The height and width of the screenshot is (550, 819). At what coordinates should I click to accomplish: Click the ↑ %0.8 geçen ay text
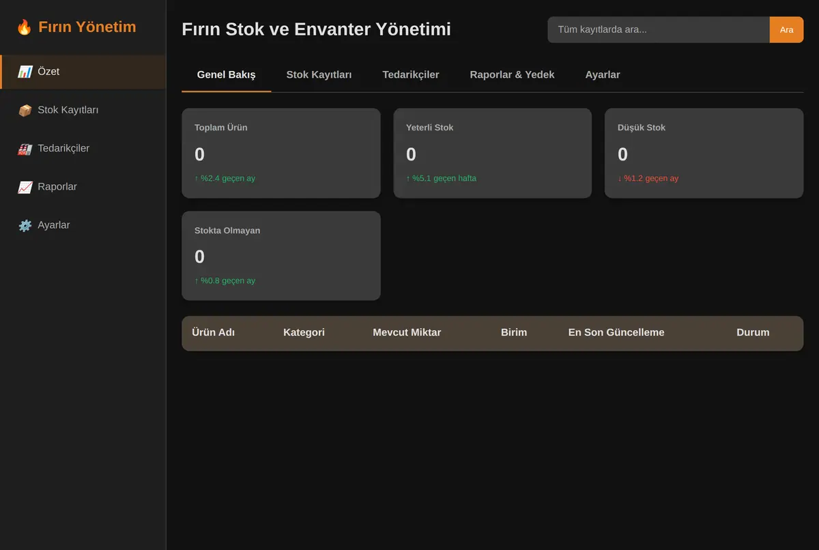click(x=225, y=280)
